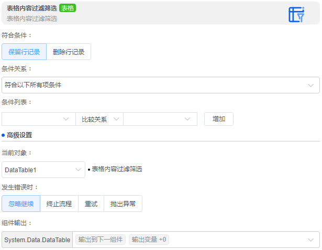This screenshot has height=250, width=322.
Task: Open the first condition column dropdown
Action: point(39,119)
